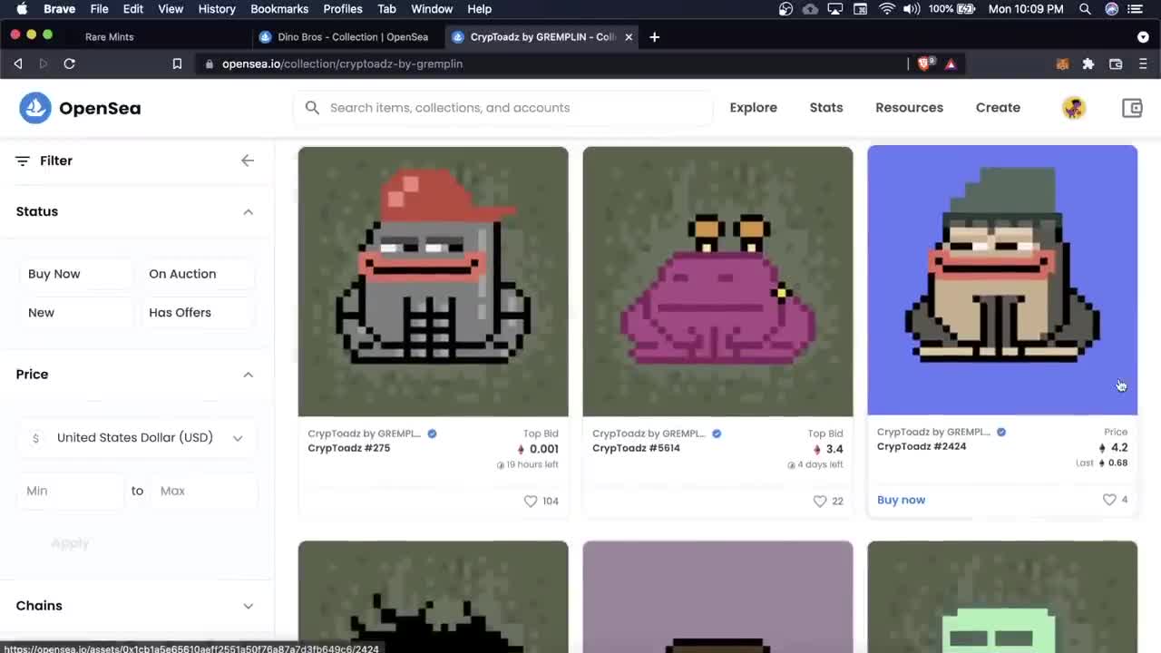Click the Max price field

pos(204,491)
